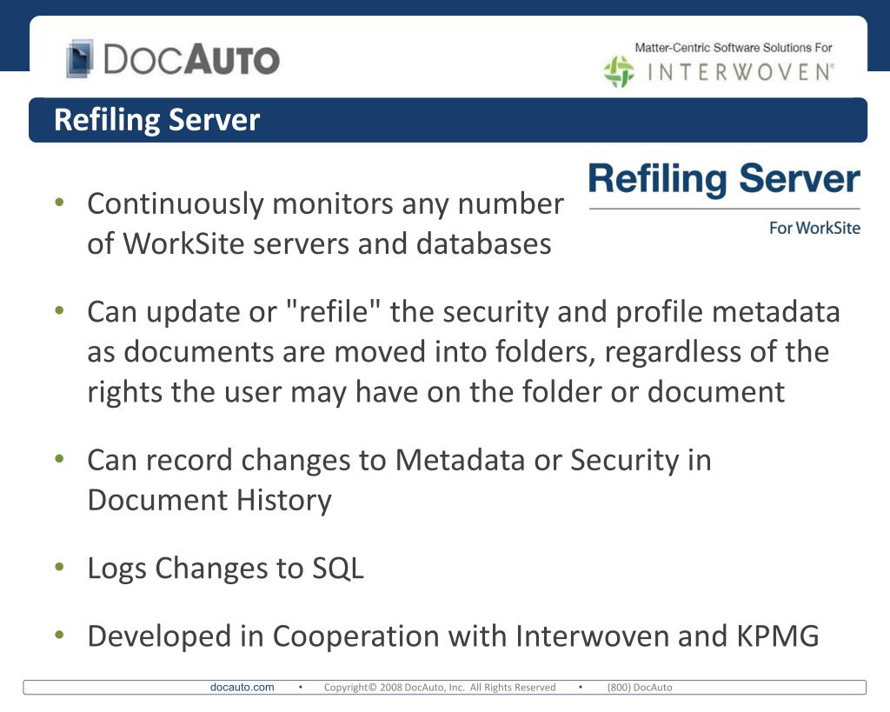
Task: Click the Document History bullet text
Action: [x=399, y=481]
